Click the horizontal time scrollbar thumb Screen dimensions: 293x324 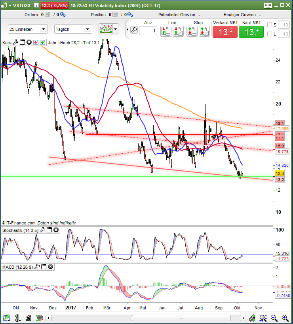click(x=181, y=318)
